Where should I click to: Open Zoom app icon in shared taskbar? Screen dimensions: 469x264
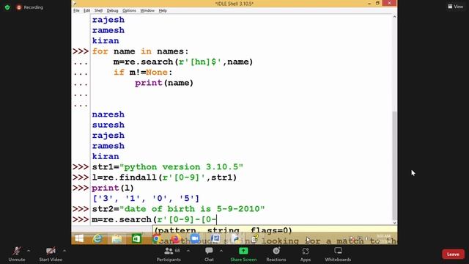[195, 238]
